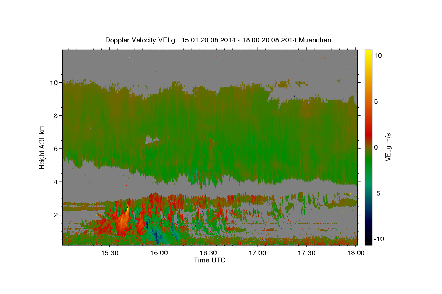Click the height tick label 8

click(56, 115)
